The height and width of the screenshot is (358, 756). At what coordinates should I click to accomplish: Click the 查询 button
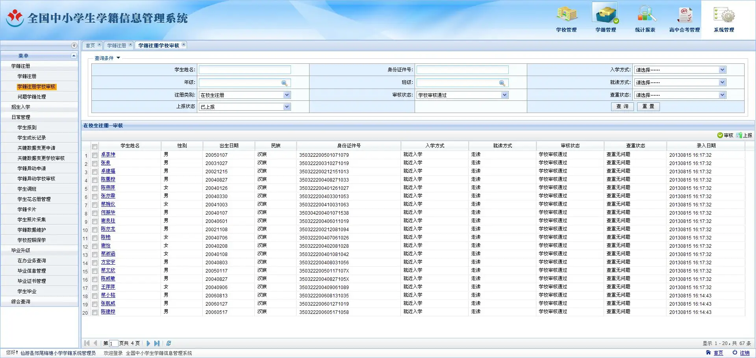(x=622, y=106)
